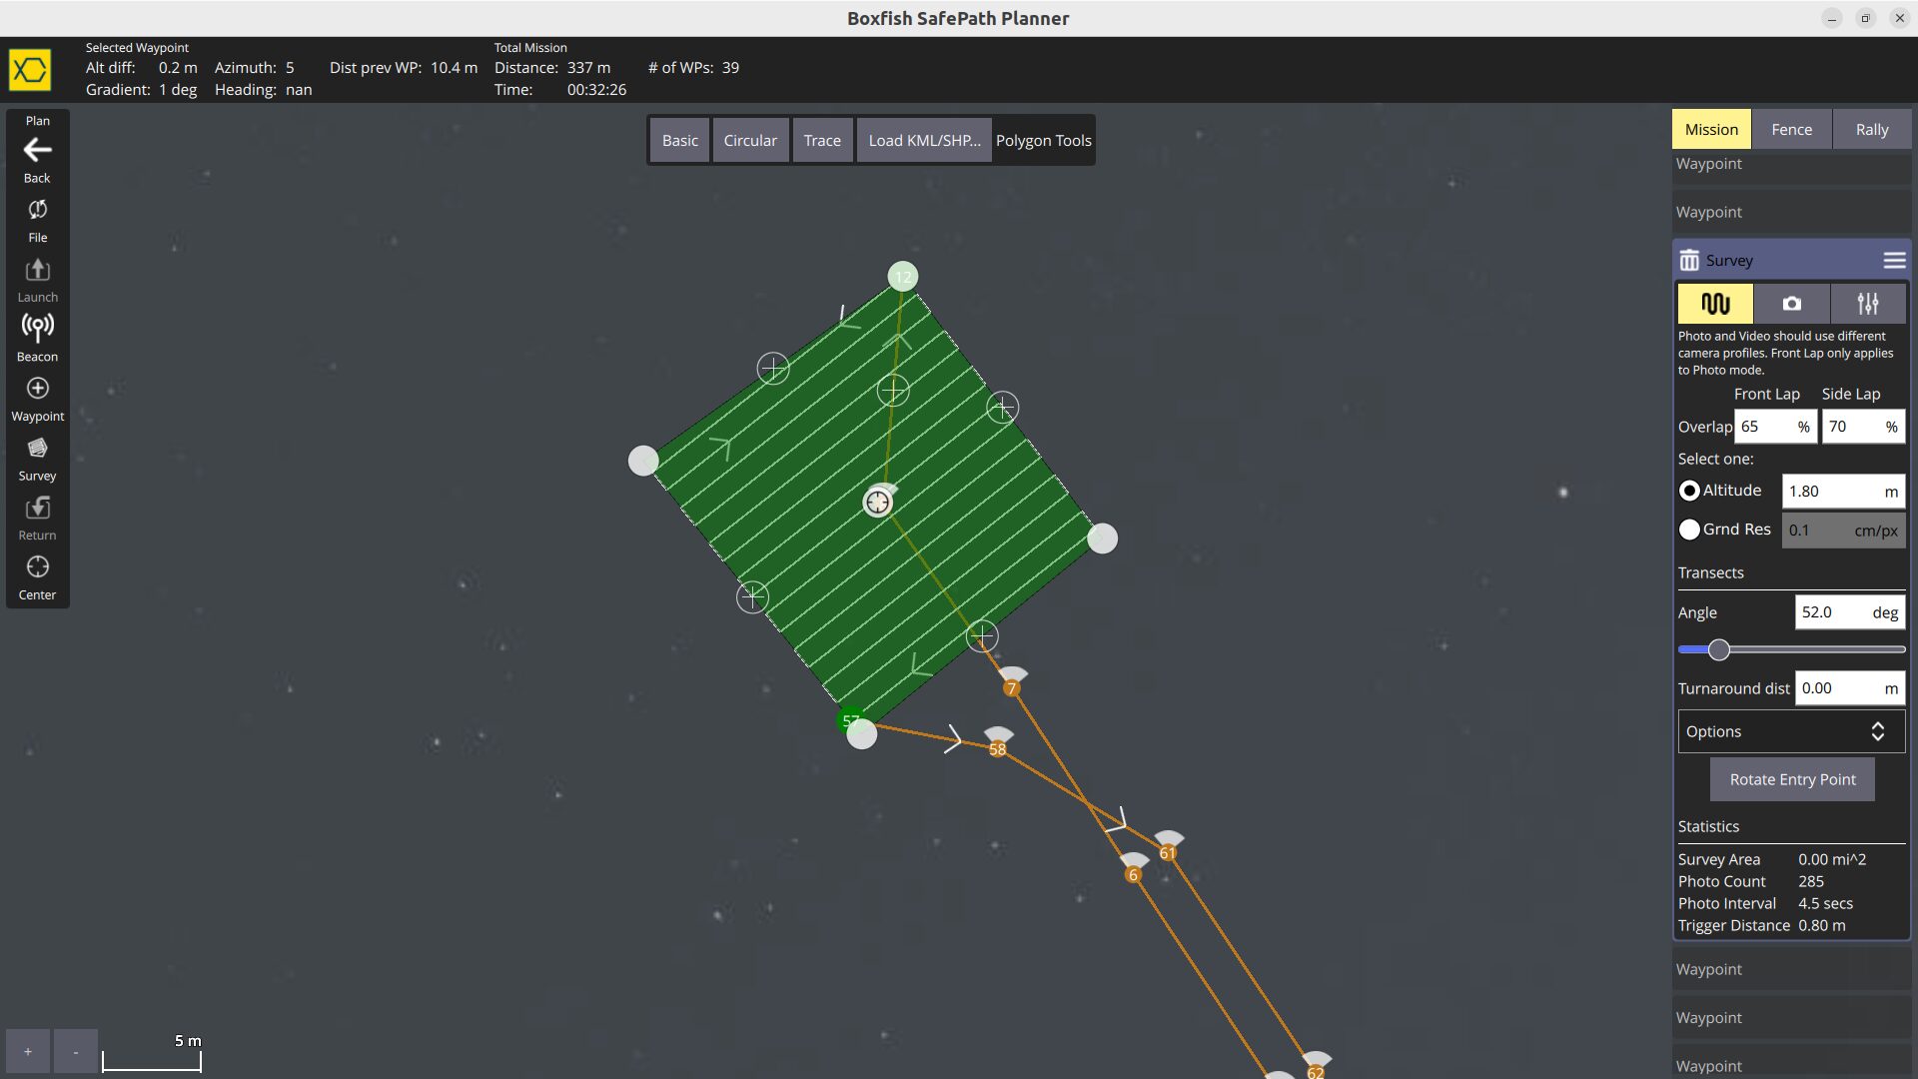Screen dimensions: 1918x1079
Task: Edit the Angle degrees field
Action: pyautogui.click(x=1850, y=612)
